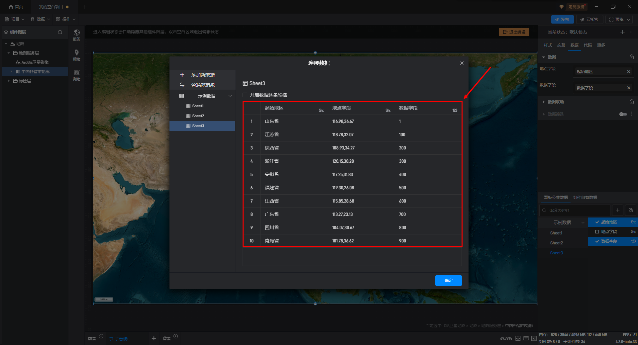Search in the 组件图层 panel

pyautogui.click(x=60, y=32)
